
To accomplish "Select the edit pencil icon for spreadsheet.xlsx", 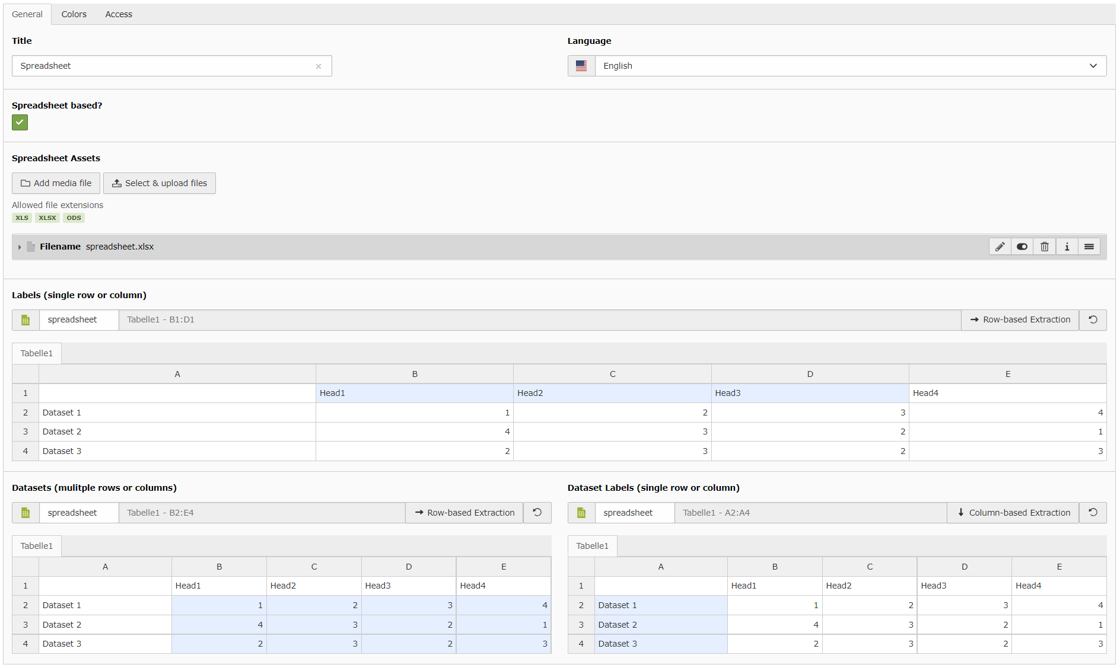I will point(1000,246).
